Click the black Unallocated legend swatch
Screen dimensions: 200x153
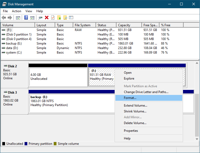click(4, 144)
